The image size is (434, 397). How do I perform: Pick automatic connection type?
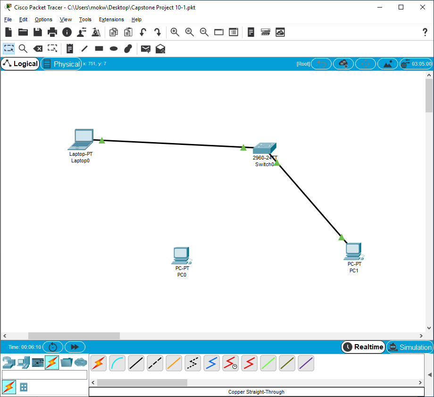point(99,363)
